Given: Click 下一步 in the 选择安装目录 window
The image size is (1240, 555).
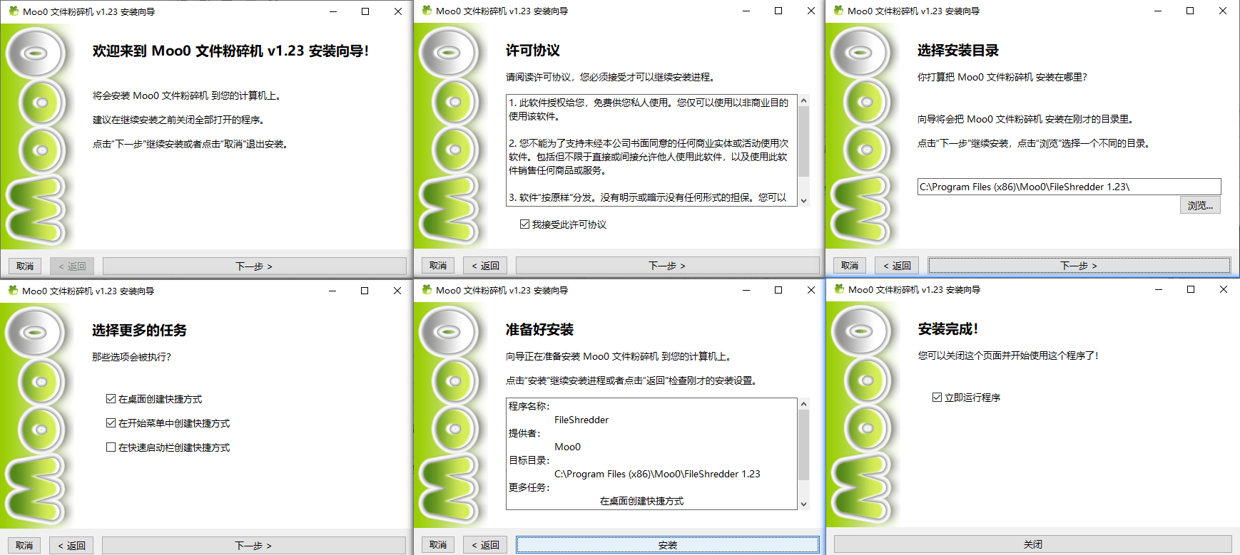Looking at the screenshot, I should pos(1079,265).
